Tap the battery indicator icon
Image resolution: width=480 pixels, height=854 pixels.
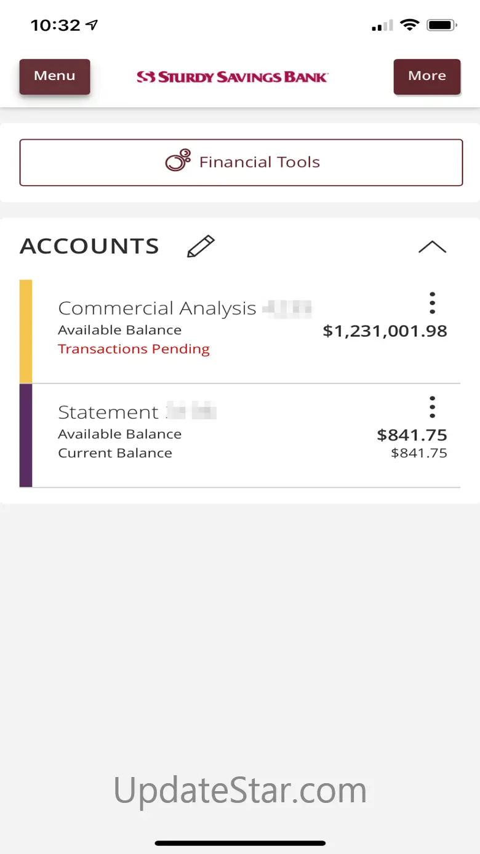pyautogui.click(x=441, y=25)
